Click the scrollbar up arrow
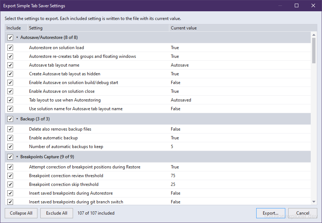Screen dimensions: 322x223 pyautogui.click(x=314, y=35)
